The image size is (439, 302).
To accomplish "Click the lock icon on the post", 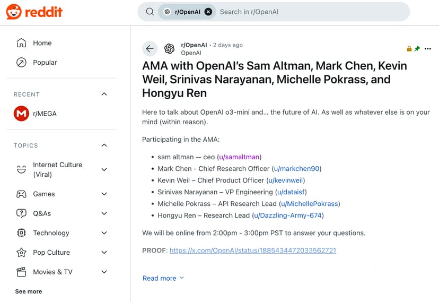I will (409, 49).
